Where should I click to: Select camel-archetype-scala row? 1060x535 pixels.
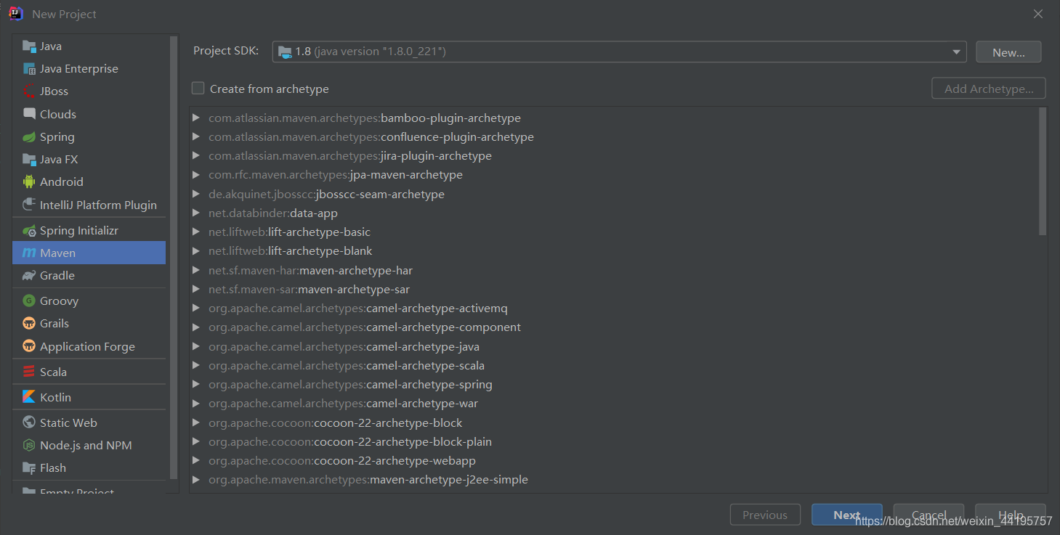[613, 365]
